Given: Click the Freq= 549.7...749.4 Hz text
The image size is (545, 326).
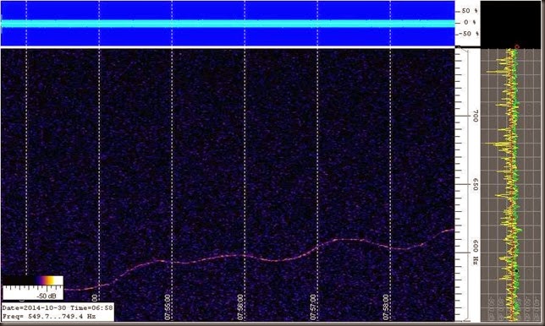Looking at the screenshot, I should [x=49, y=317].
